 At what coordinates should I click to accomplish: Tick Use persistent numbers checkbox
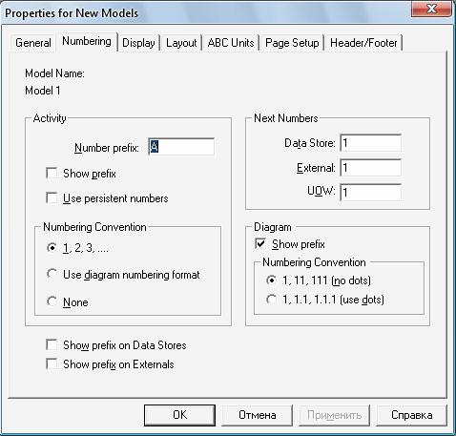click(x=52, y=197)
